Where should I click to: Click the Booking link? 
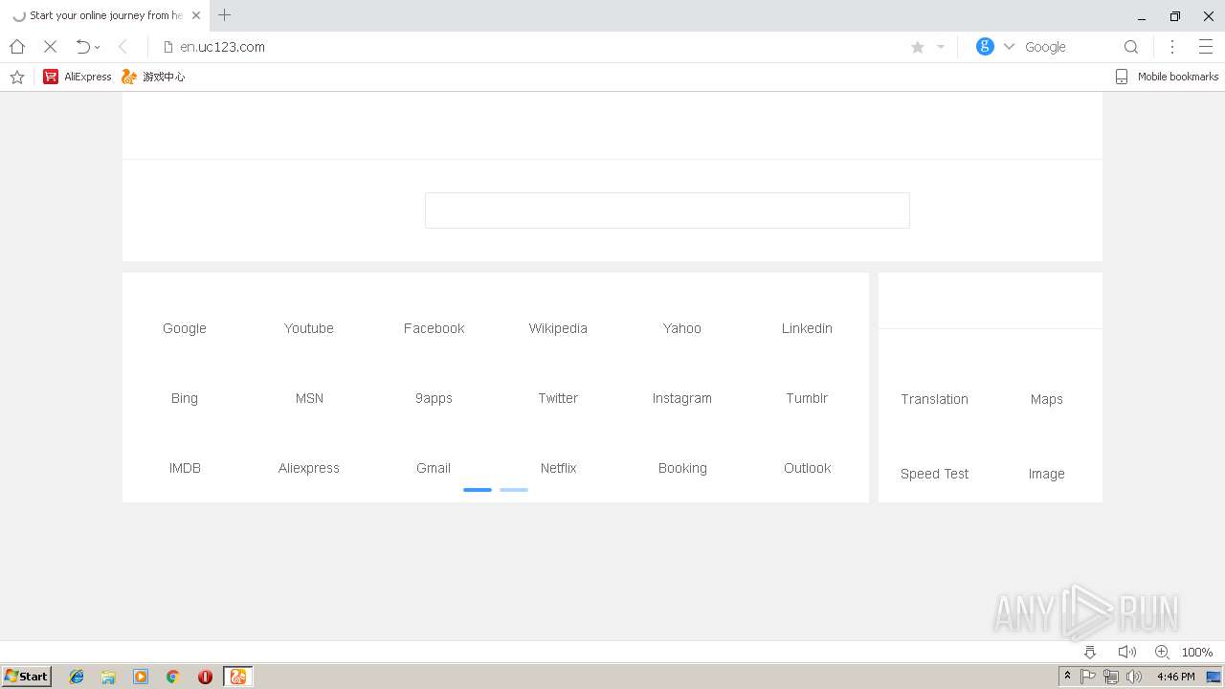(x=682, y=468)
